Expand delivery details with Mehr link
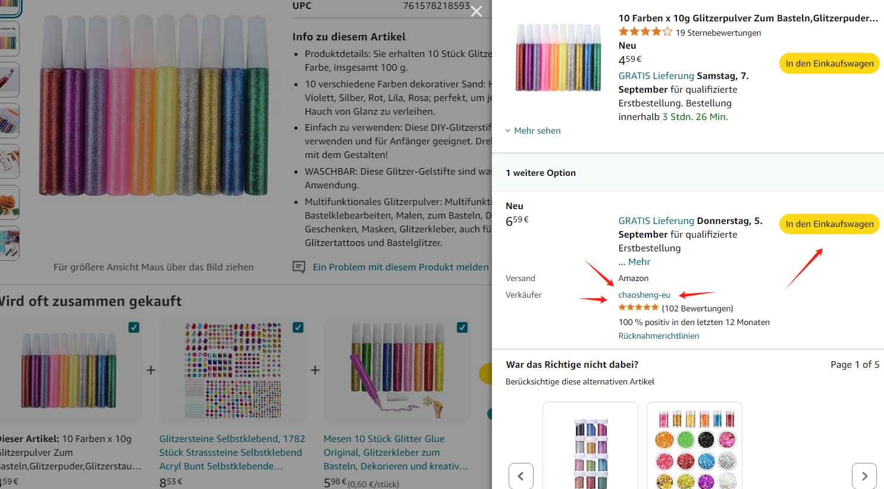Screen dimensions: 884x489 point(639,262)
